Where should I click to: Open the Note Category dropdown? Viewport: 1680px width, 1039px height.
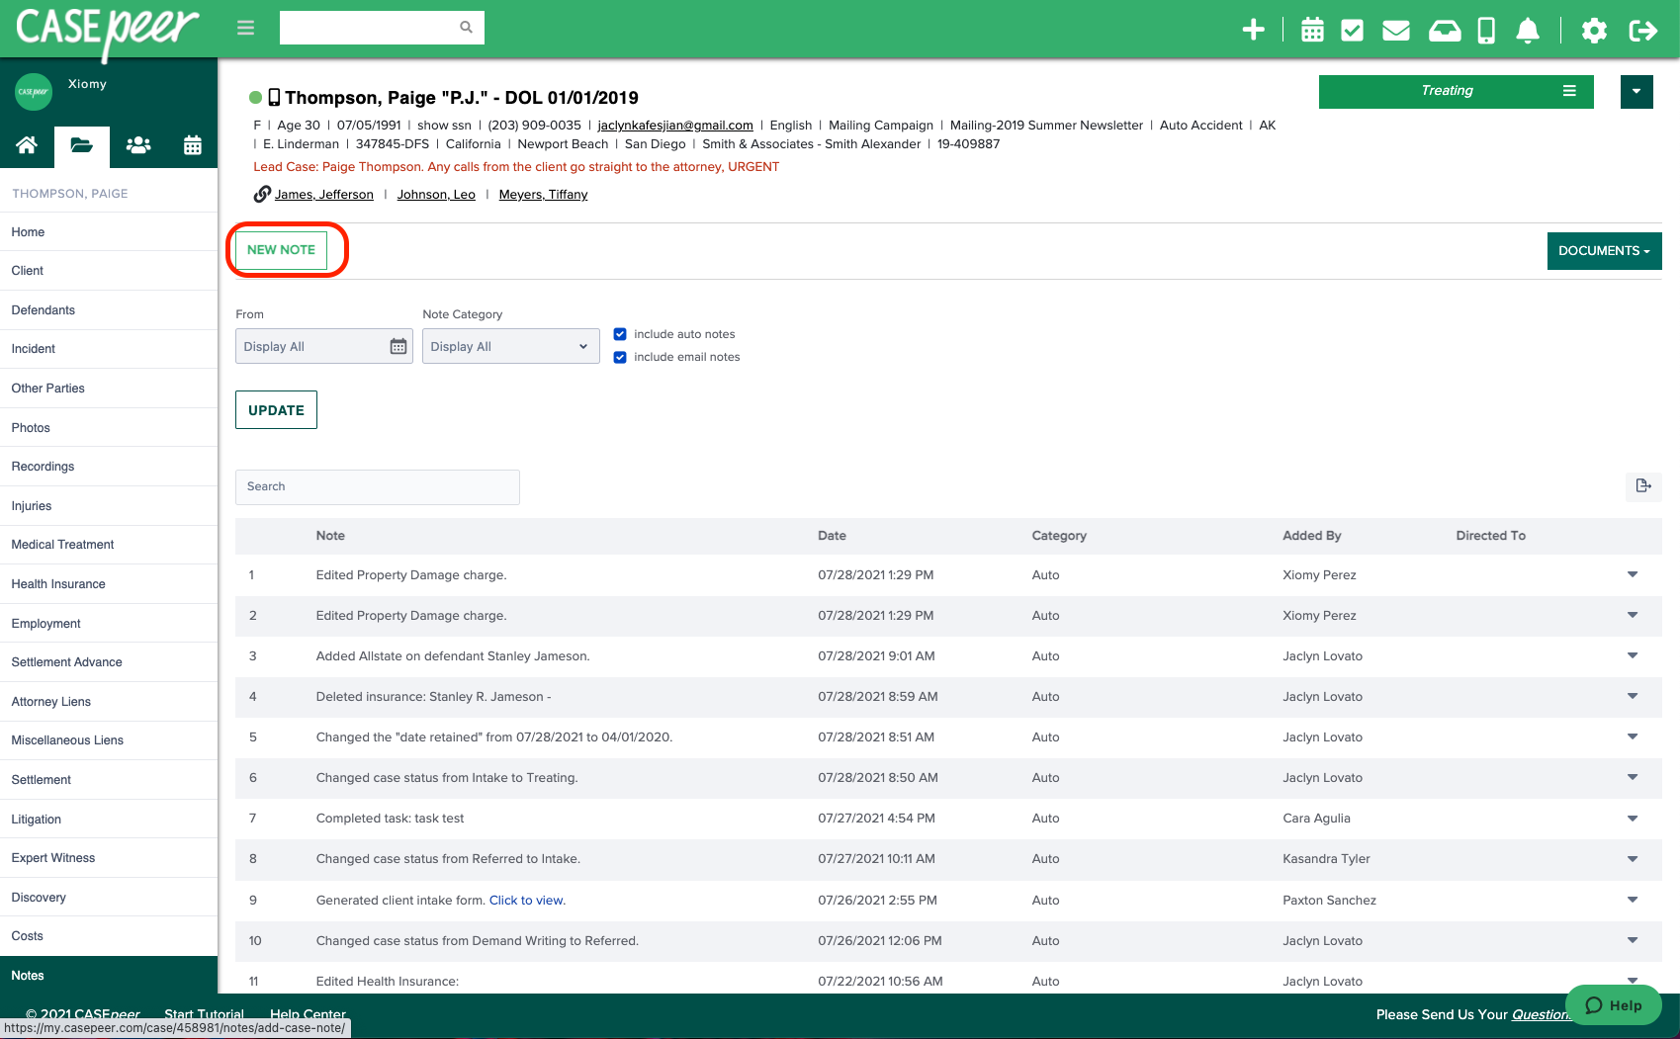coord(510,346)
